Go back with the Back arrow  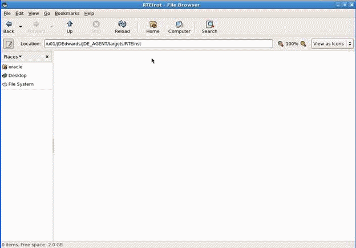9,27
